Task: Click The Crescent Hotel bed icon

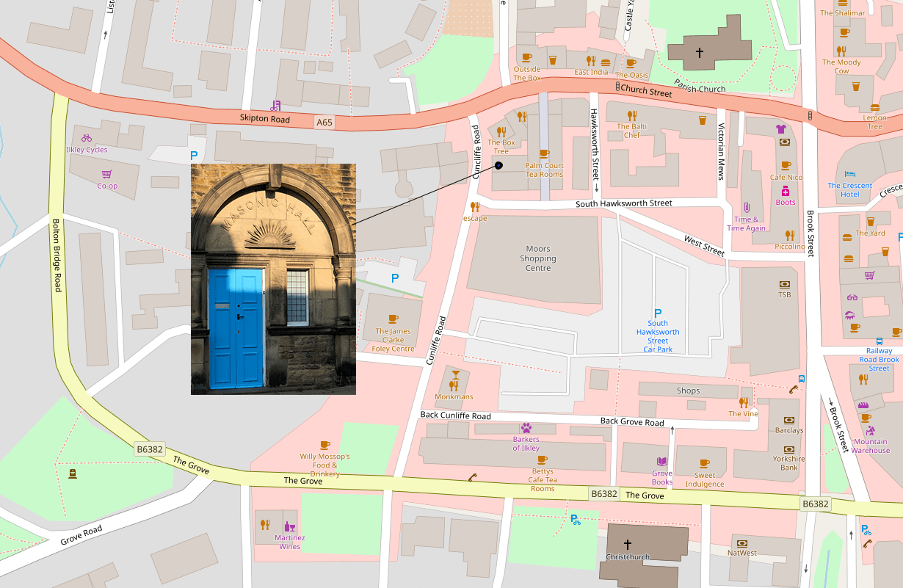Action: pos(850,174)
